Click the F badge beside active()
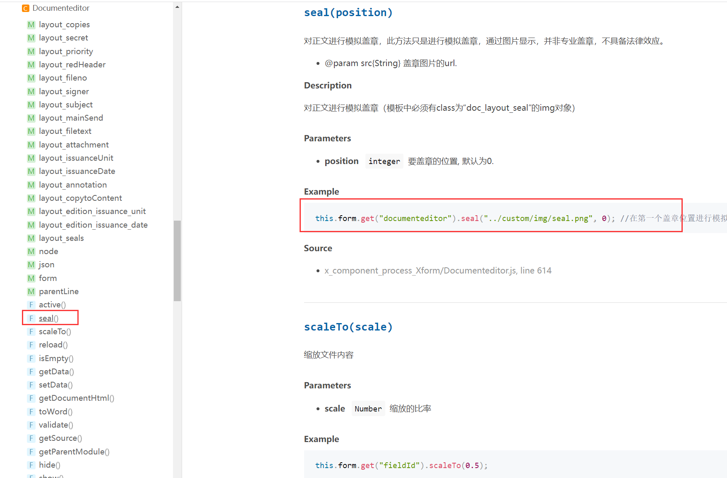Viewport: 727px width, 478px height. tap(31, 305)
